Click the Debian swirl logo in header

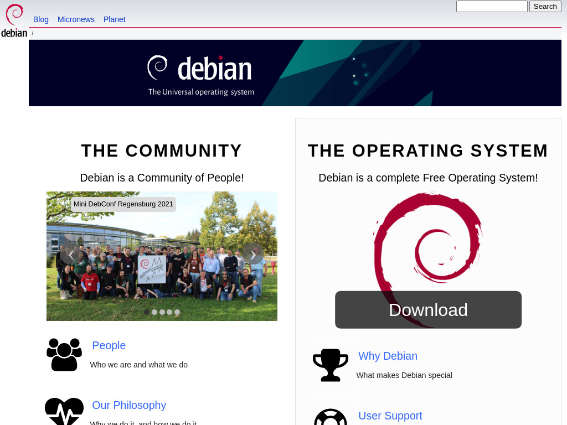(14, 20)
